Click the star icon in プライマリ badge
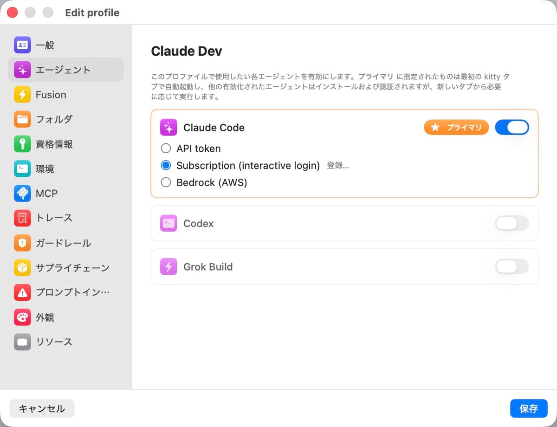 pos(435,127)
